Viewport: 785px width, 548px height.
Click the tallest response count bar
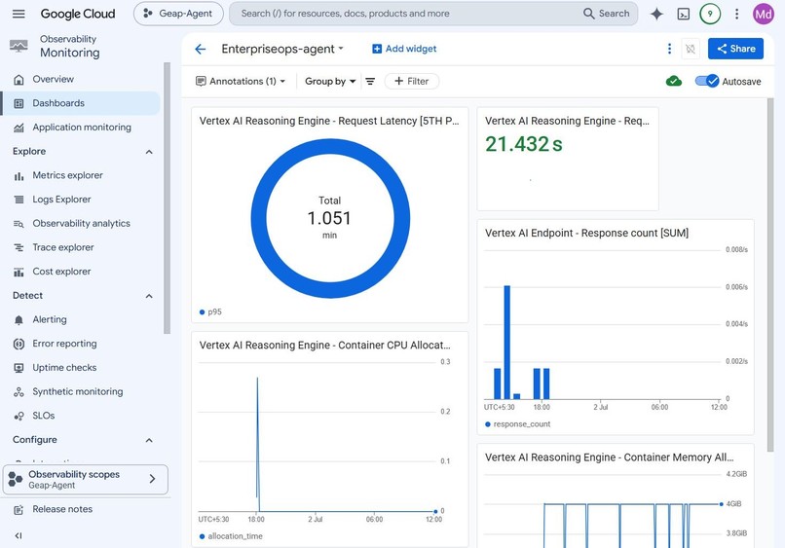507,343
